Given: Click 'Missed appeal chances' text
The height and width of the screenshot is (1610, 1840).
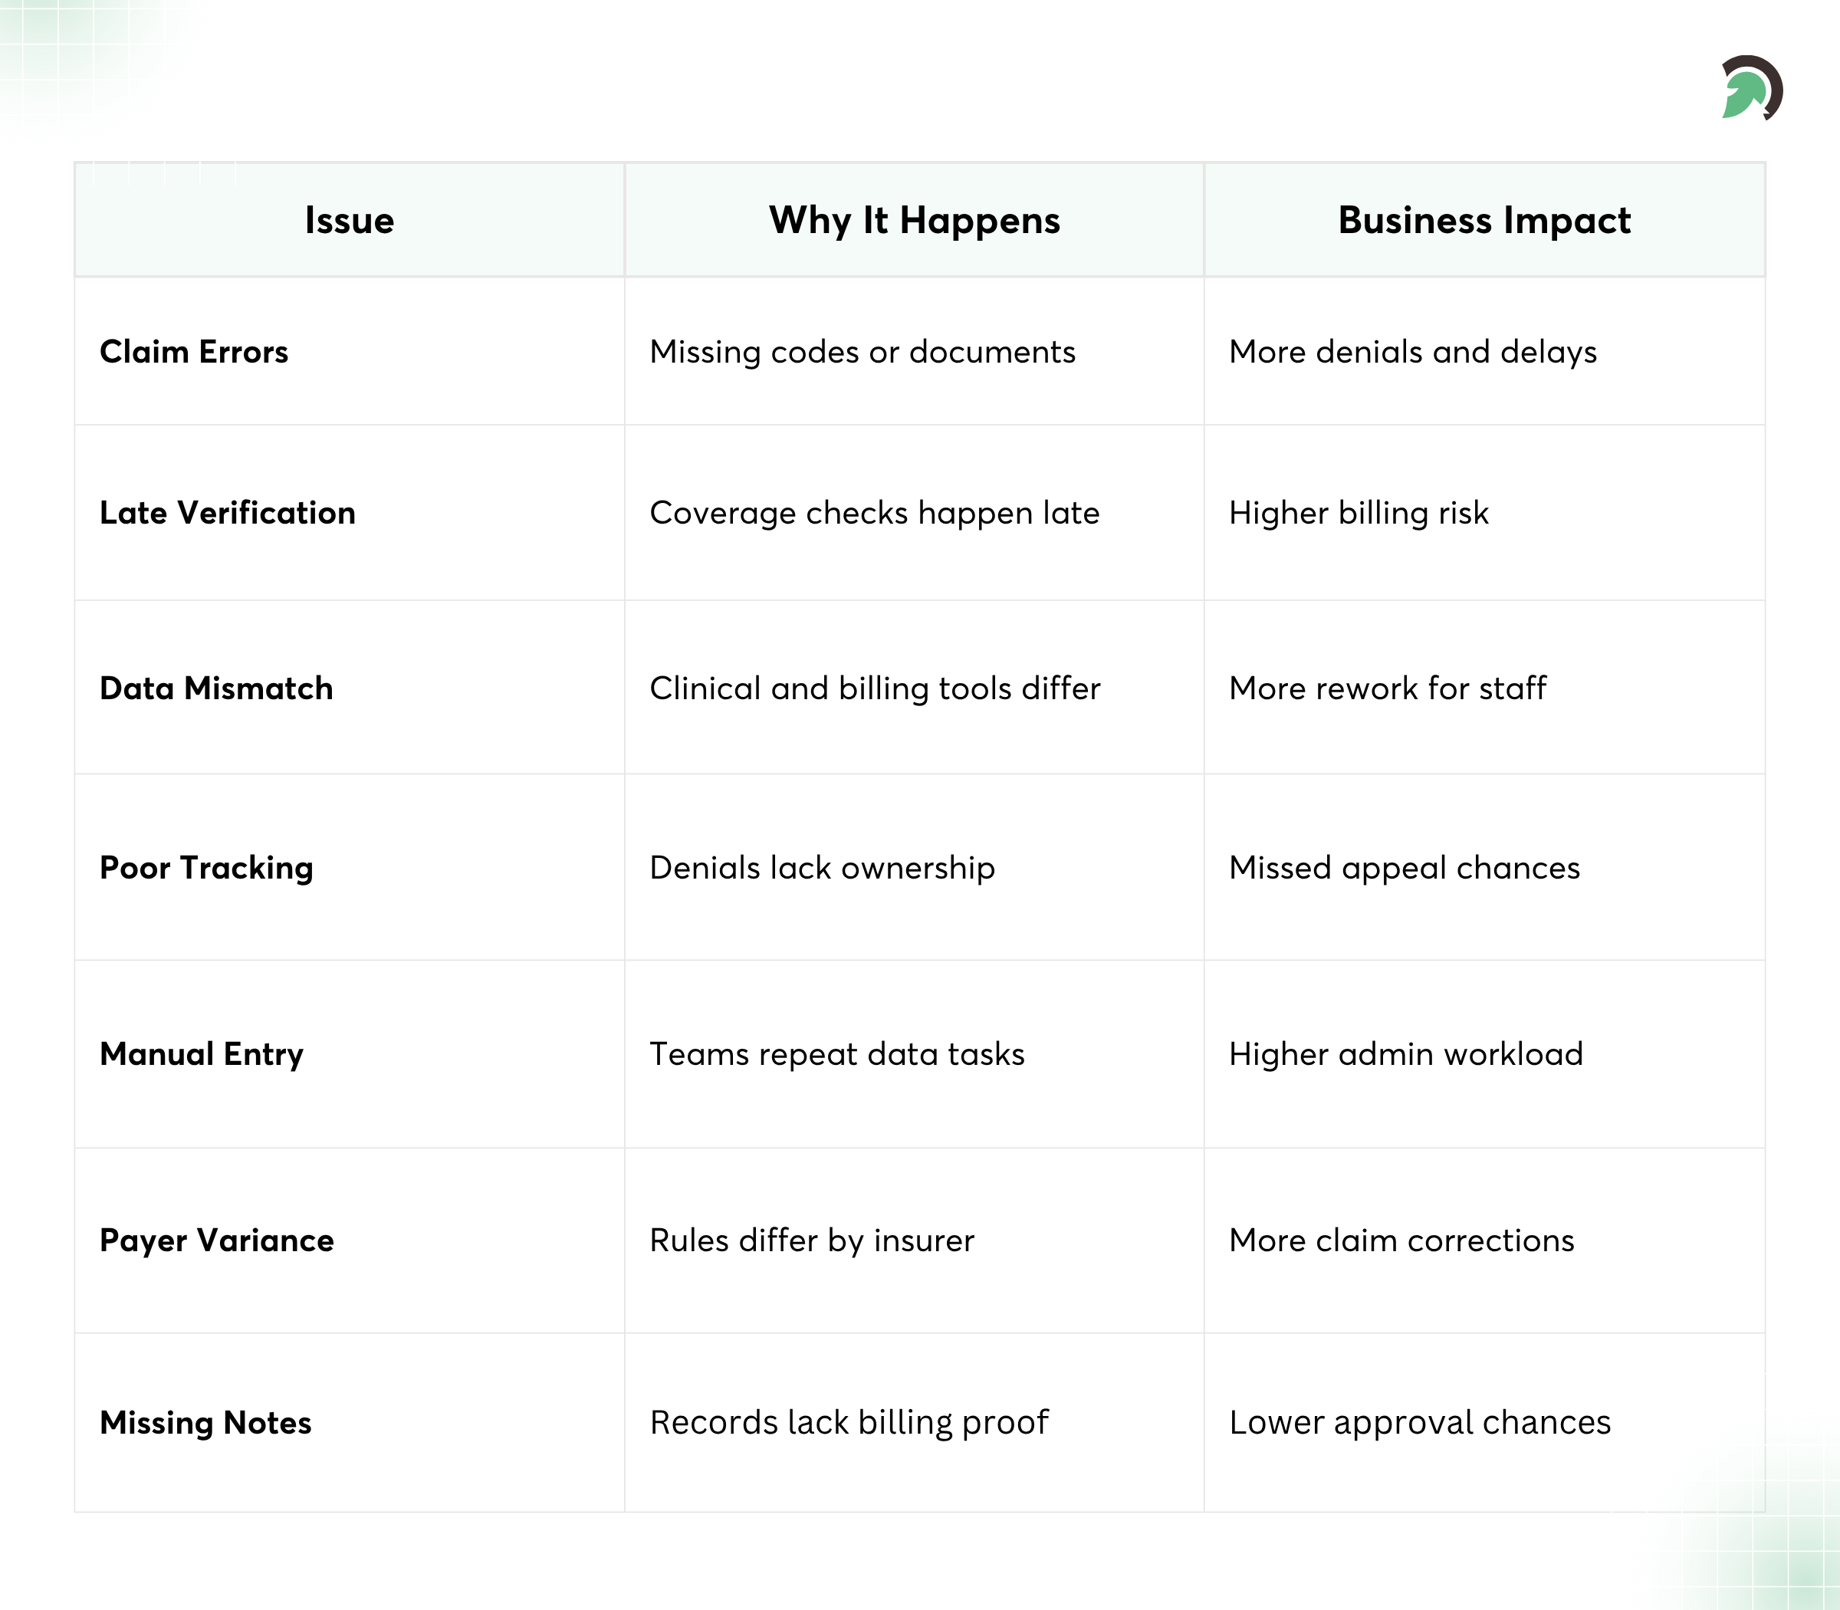Looking at the screenshot, I should point(1403,867).
